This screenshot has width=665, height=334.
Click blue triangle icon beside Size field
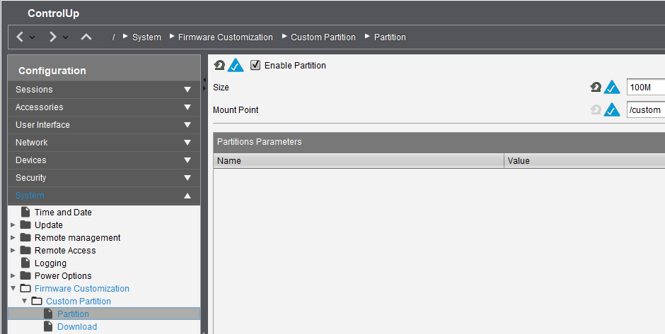coord(612,88)
